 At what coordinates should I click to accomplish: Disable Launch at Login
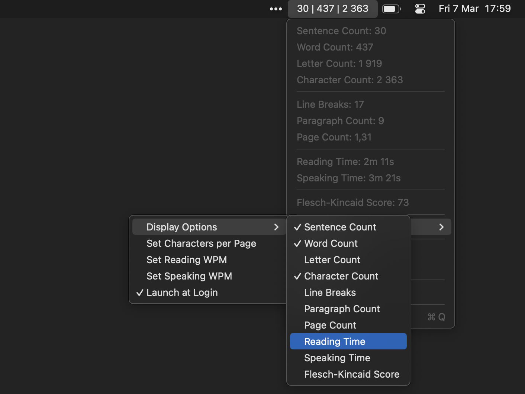tap(182, 293)
